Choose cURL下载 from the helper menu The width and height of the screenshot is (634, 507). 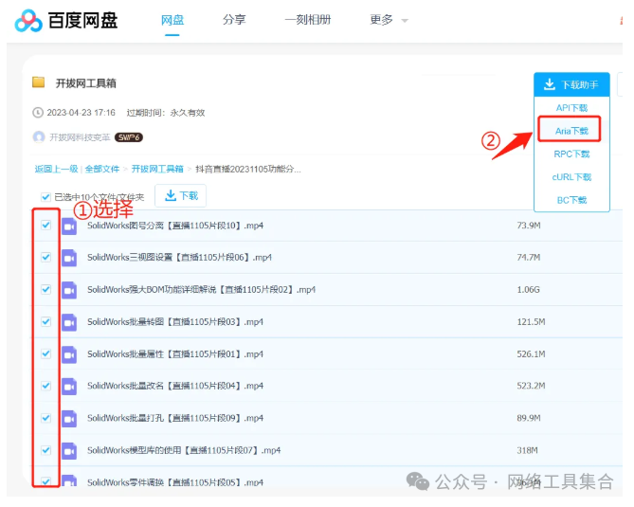571,177
